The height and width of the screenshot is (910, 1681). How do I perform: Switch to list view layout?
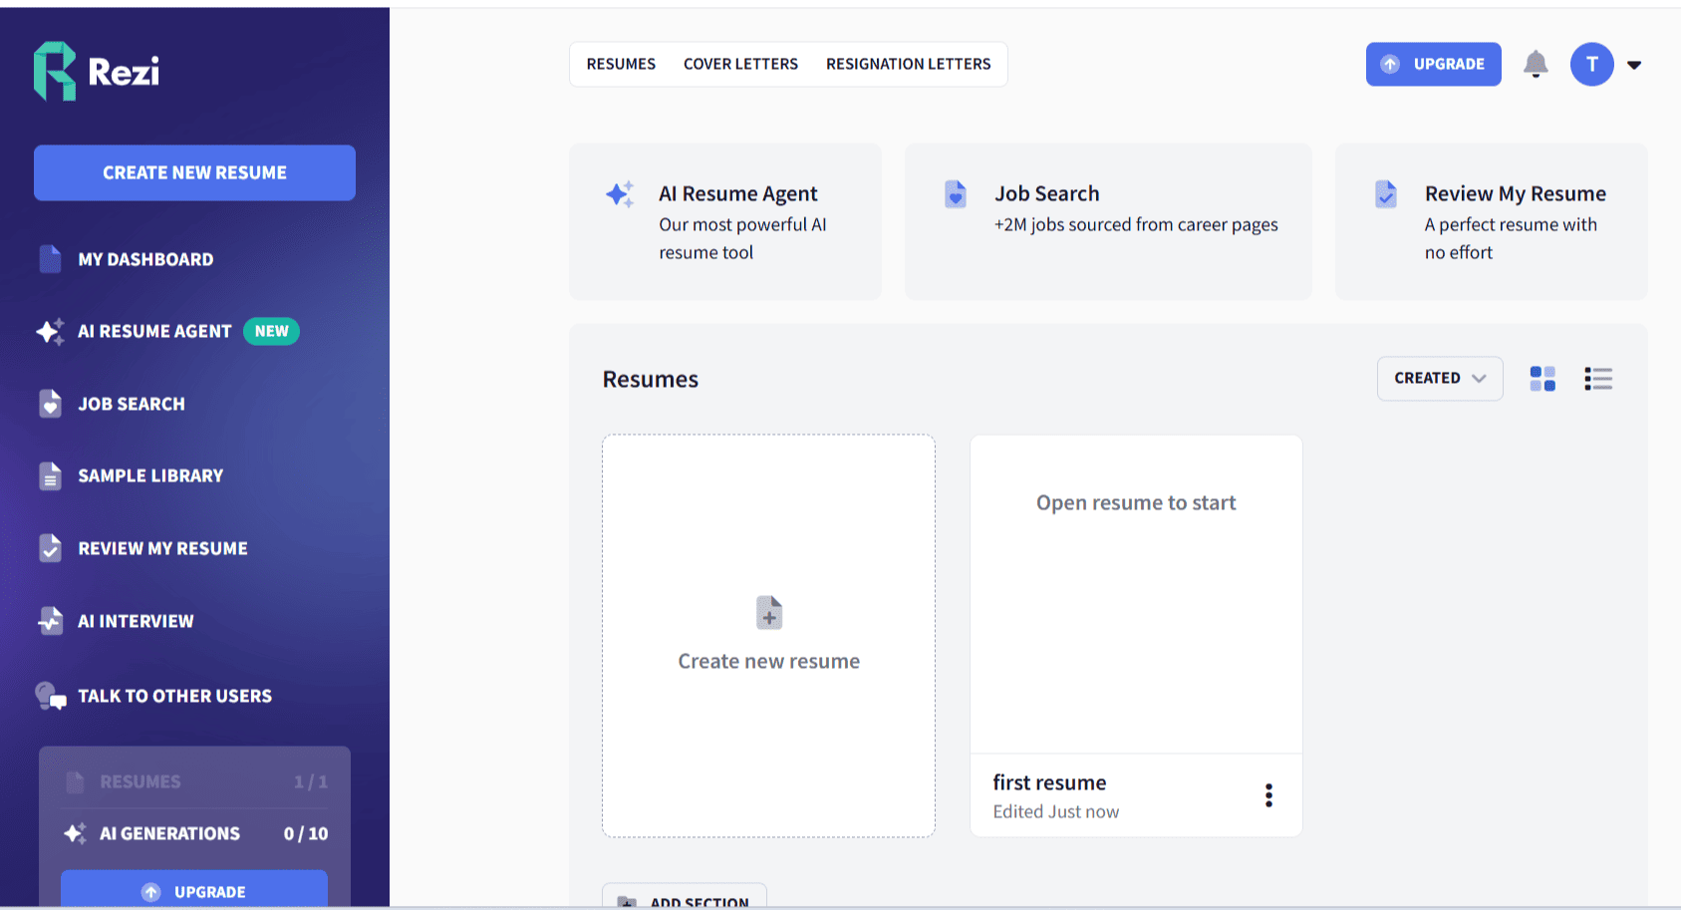pyautogui.click(x=1598, y=379)
